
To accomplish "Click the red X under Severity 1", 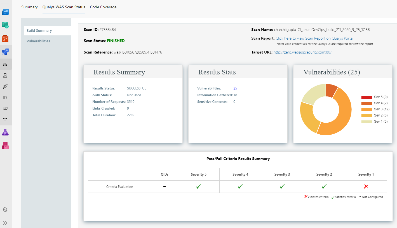I will click(x=366, y=186).
